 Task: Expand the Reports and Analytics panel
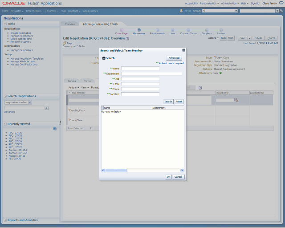[x=5, y=220]
